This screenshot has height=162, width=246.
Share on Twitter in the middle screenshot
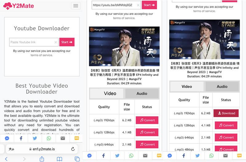pyautogui.click(x=117, y=156)
